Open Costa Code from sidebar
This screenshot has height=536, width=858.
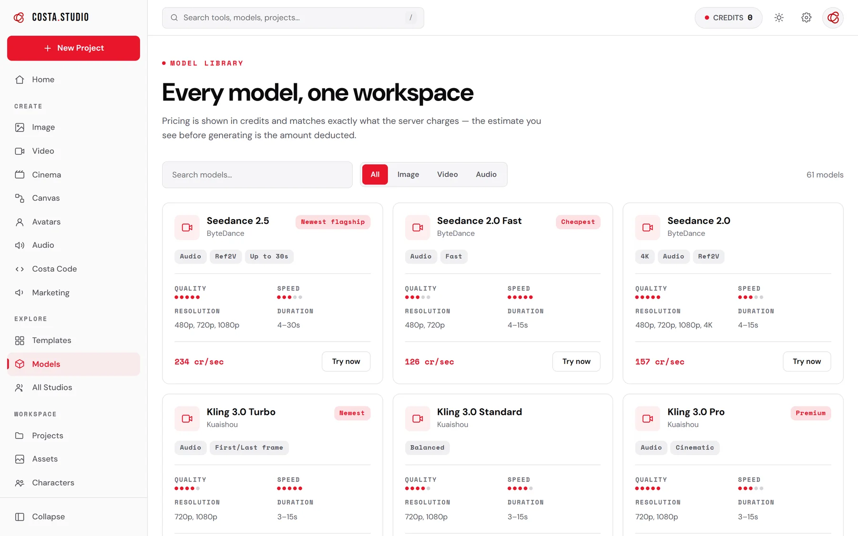click(73, 269)
